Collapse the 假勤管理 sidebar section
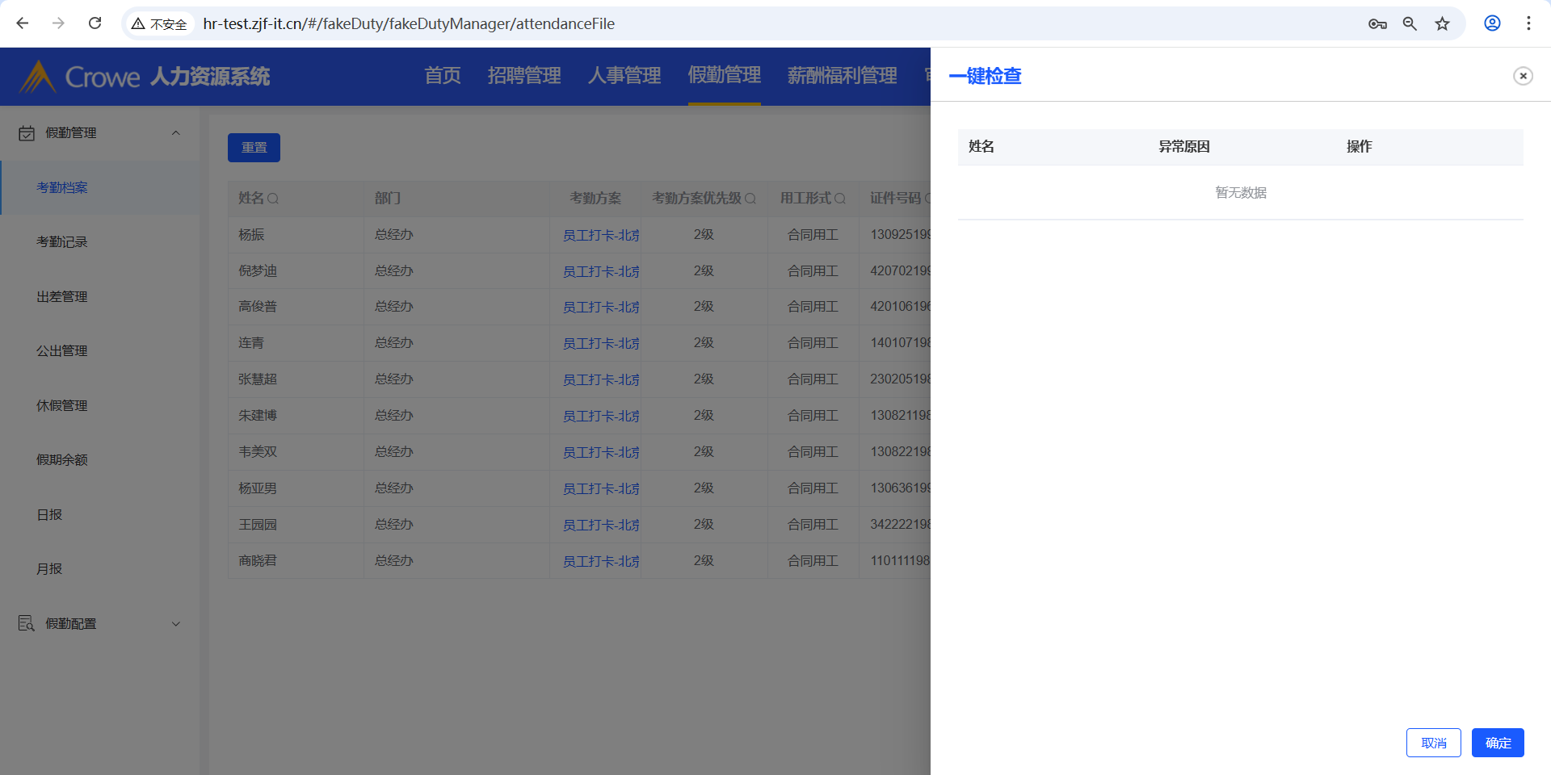The width and height of the screenshot is (1551, 775). (x=175, y=133)
